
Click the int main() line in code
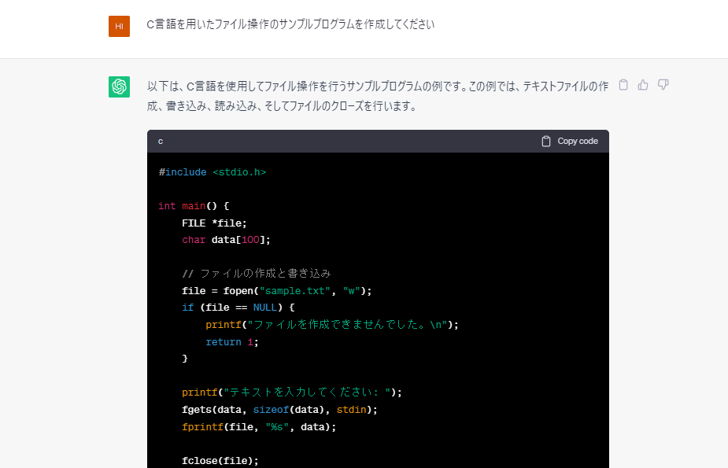[194, 206]
